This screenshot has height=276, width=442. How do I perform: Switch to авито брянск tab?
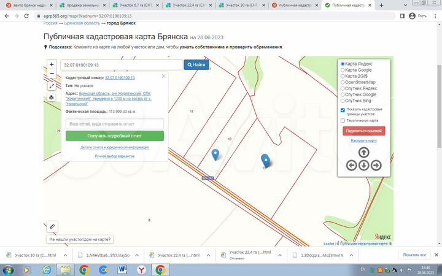click(x=29, y=6)
